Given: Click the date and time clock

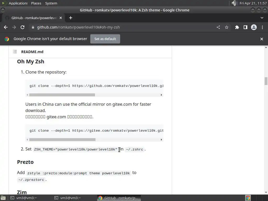Looking at the screenshot, I should tap(253, 3).
